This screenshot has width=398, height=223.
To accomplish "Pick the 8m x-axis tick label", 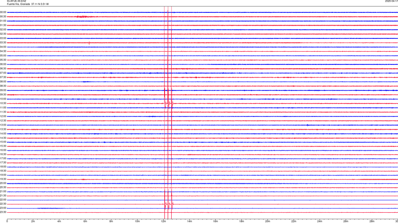I will click(111, 221).
